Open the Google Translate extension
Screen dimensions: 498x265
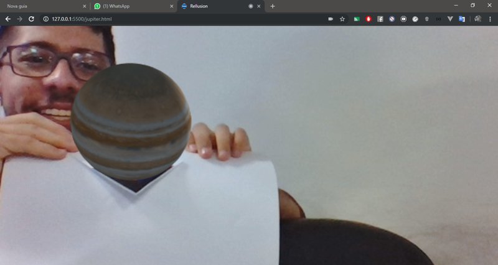[462, 19]
